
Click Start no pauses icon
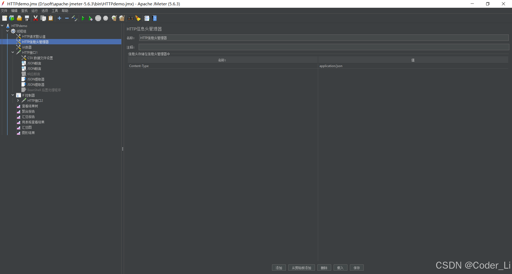pyautogui.click(x=91, y=18)
